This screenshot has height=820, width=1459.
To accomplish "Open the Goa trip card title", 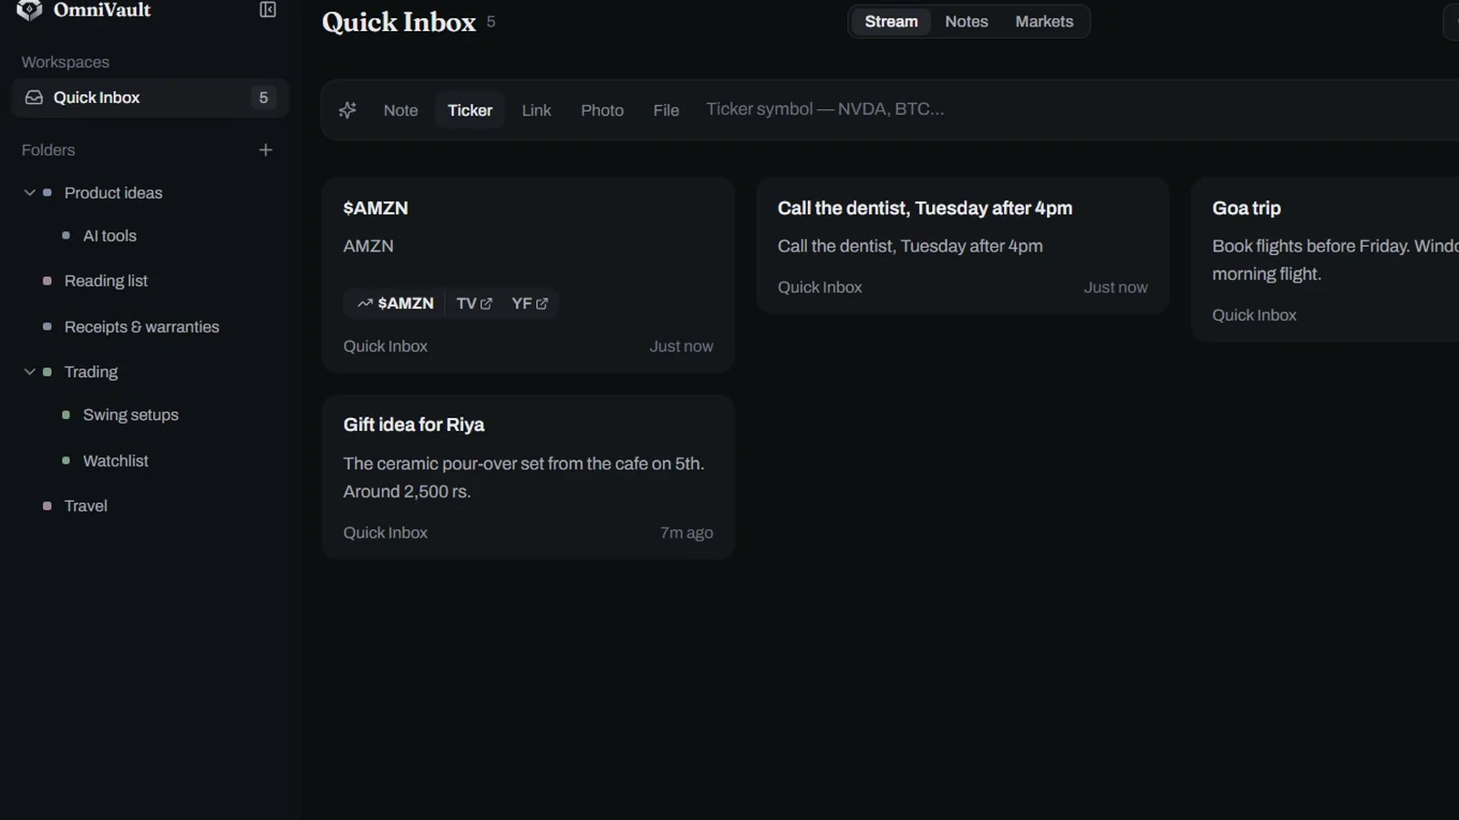I will pyautogui.click(x=1247, y=208).
